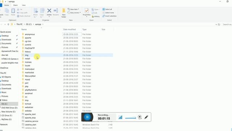Screen dimensions: 232x131
Task: Click Cut in the Clipboard group
Action: (x=20, y=9)
